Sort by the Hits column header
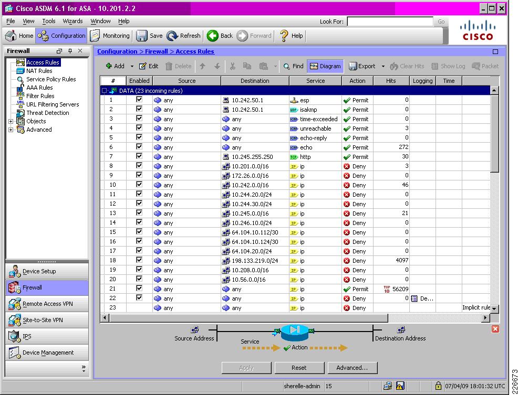The width and height of the screenshot is (518, 395). (391, 81)
